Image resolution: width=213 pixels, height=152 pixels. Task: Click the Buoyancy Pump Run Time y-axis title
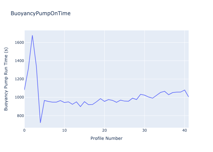click(x=6, y=79)
